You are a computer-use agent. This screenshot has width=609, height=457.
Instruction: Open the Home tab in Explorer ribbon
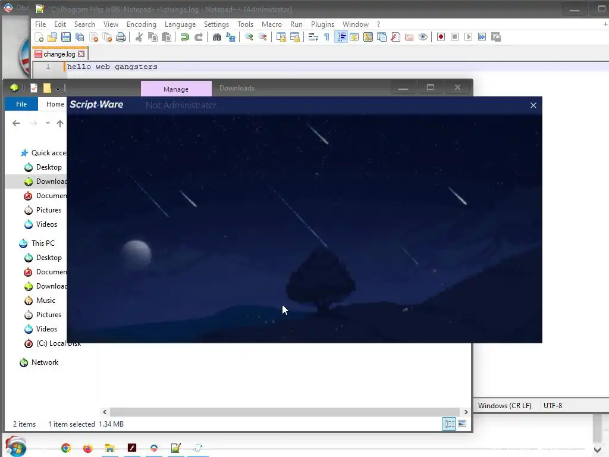point(55,104)
